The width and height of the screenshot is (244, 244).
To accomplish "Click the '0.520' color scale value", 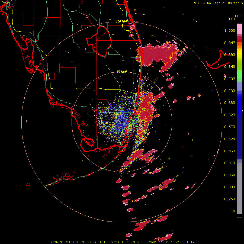I will click(230, 139).
